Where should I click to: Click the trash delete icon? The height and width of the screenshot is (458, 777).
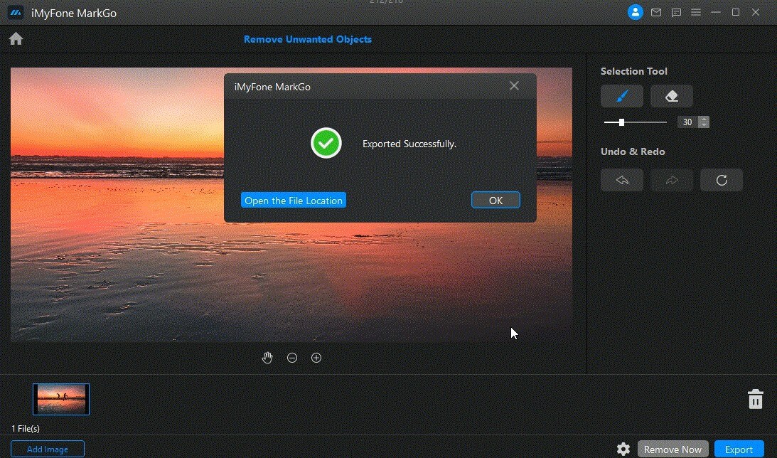[x=755, y=399]
